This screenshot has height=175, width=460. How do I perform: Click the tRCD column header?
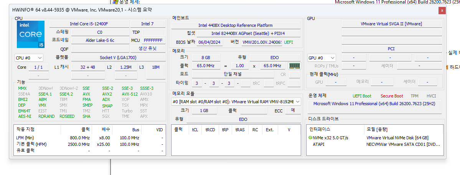pos(210,129)
